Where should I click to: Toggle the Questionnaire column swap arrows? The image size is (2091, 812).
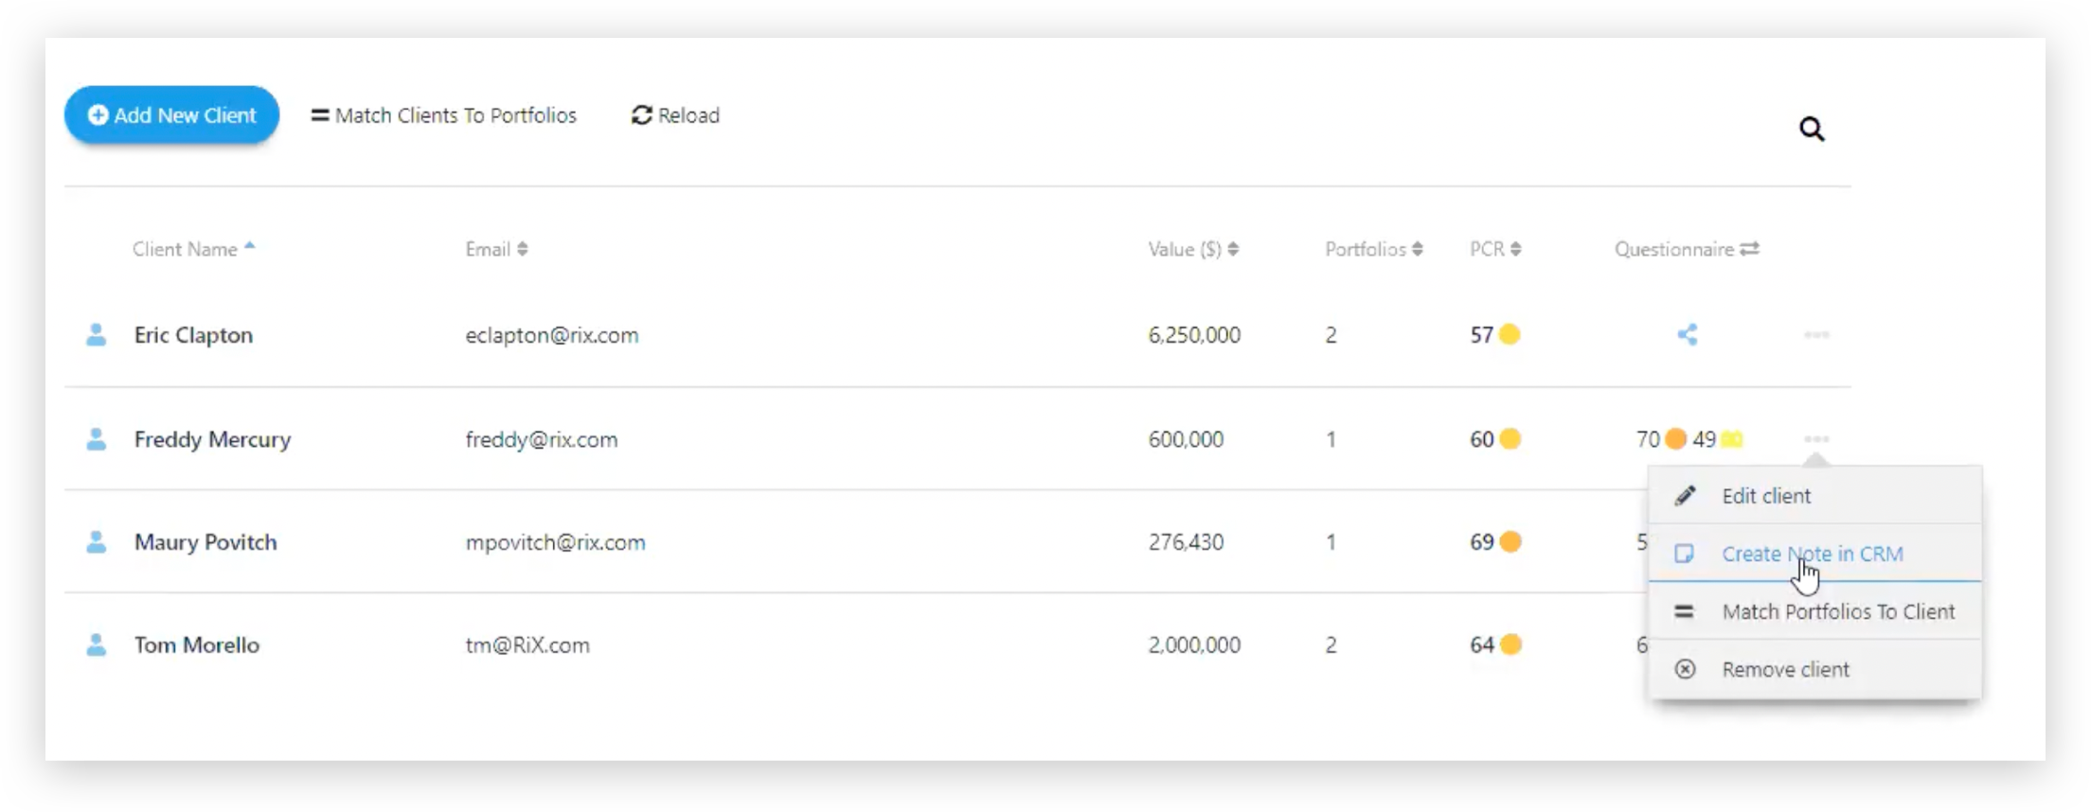1749,249
